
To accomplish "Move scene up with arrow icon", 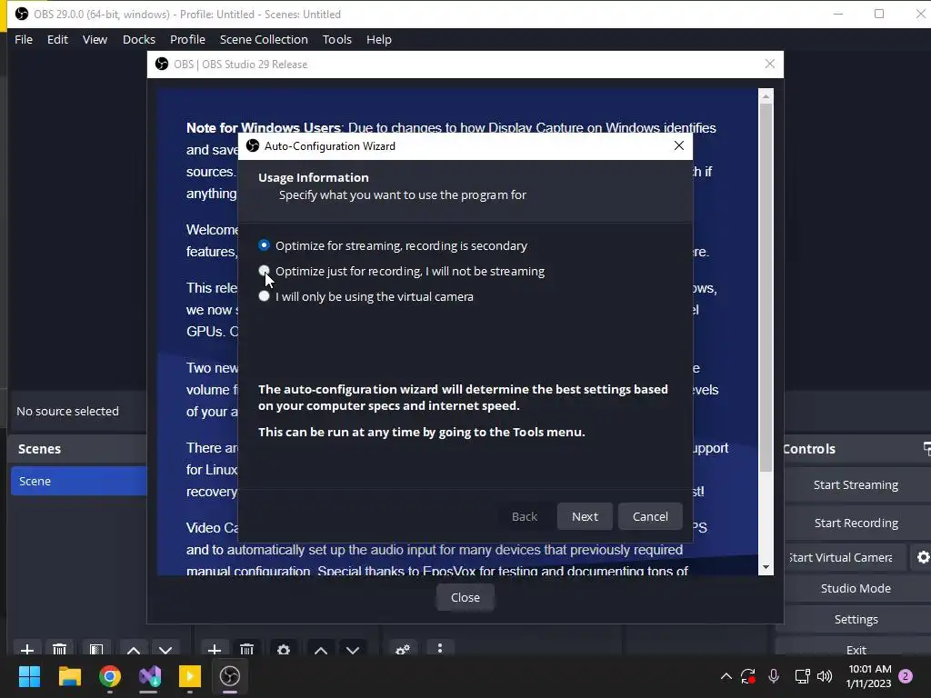I will point(134,650).
